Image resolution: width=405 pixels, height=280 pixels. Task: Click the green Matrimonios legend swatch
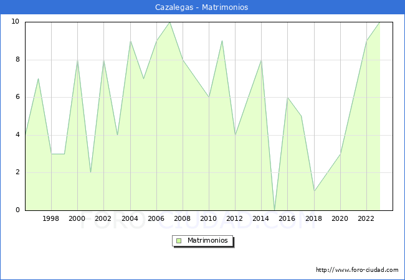179,241
